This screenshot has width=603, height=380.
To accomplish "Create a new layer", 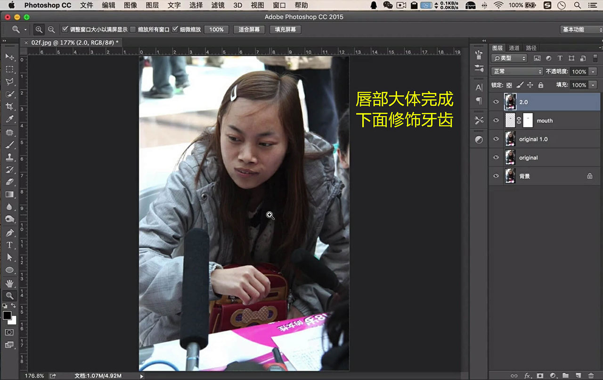I will [578, 376].
